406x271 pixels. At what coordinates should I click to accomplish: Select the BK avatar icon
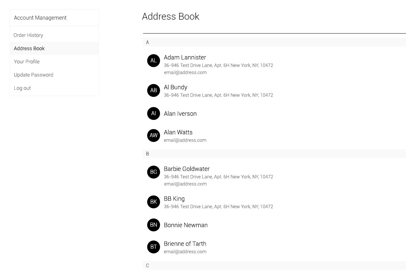point(154,202)
